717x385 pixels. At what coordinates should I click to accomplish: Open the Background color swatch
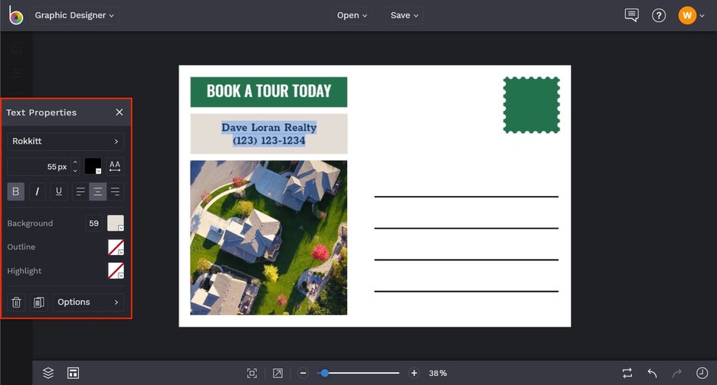(115, 223)
